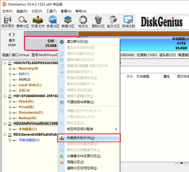Image resolution: width=189 pixels, height=172 pixels.
Task: Select Virual(E:) in the disk tree
Action: [x=26, y=107]
